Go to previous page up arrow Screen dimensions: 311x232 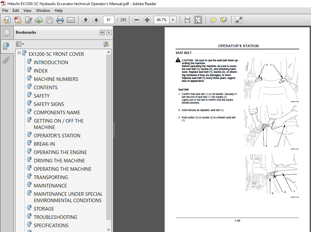coord(86,20)
